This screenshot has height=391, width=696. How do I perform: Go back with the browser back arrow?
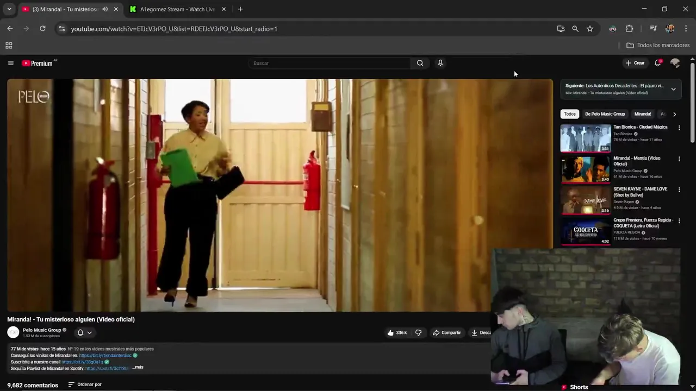point(10,28)
